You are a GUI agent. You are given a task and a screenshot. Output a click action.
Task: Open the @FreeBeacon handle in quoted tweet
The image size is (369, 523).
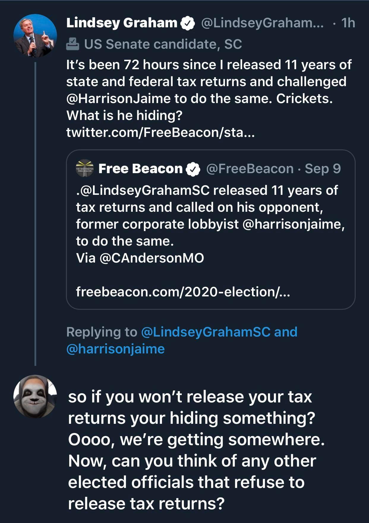tap(250, 169)
